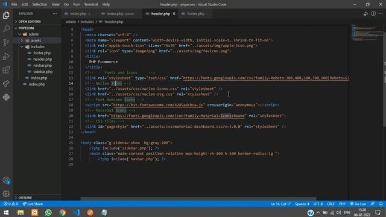Open editor more actions ellipsis
386x217 pixels.
pyautogui.click(x=381, y=13)
